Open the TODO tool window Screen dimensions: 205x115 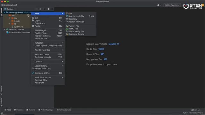coord(8,110)
